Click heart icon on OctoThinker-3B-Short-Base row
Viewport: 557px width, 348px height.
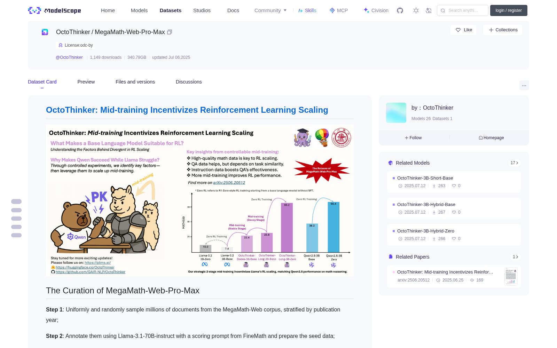click(454, 186)
